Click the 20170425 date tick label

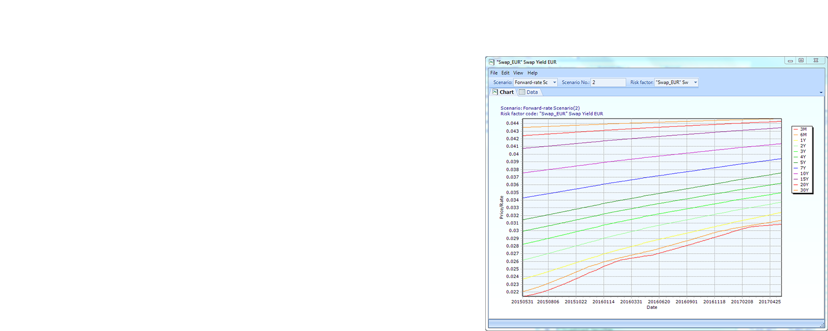769,302
